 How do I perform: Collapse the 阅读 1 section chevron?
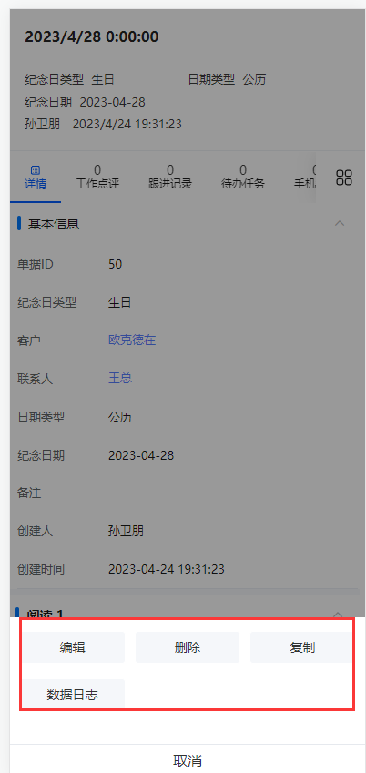coord(338,614)
